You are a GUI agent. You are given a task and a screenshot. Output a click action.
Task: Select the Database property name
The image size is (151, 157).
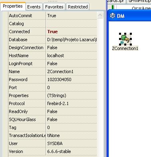pyautogui.click(x=18, y=40)
